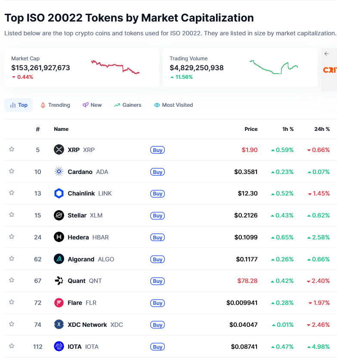Click the Stellar coin logo icon
This screenshot has width=337, height=360.
point(59,215)
